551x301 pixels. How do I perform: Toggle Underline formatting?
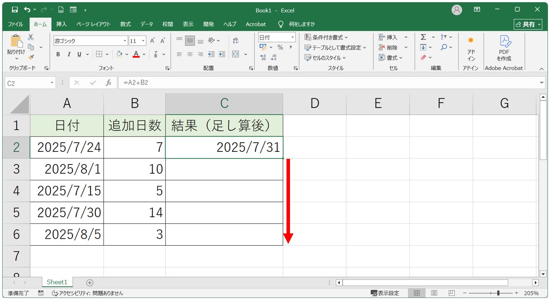(x=80, y=54)
